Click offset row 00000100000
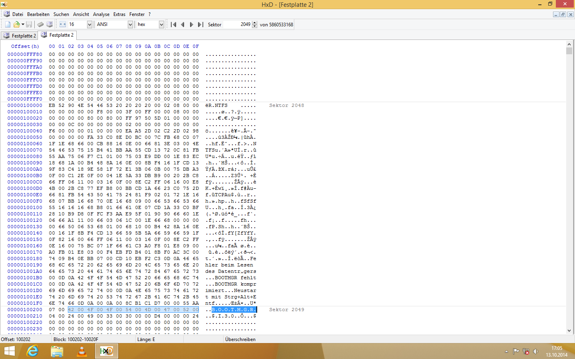The width and height of the screenshot is (575, 359). (25, 105)
